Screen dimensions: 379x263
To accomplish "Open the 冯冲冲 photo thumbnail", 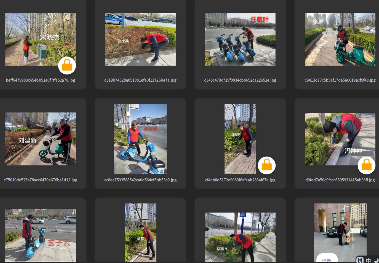I will [x=340, y=139].
